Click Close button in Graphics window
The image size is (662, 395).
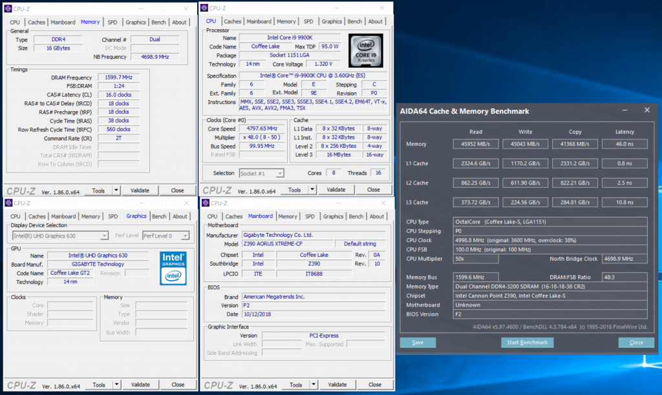click(x=178, y=385)
